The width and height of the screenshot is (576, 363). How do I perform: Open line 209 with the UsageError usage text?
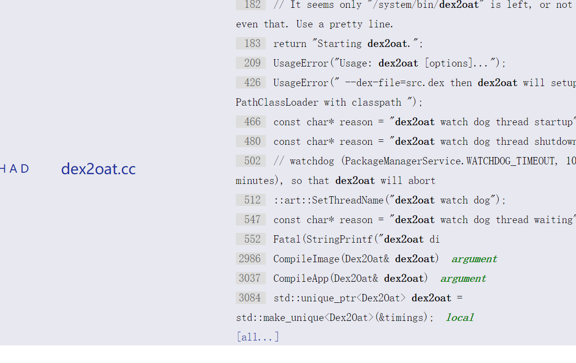click(251, 63)
